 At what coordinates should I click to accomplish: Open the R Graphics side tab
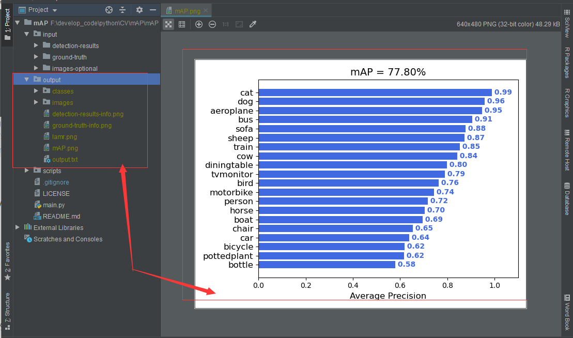coord(567,103)
